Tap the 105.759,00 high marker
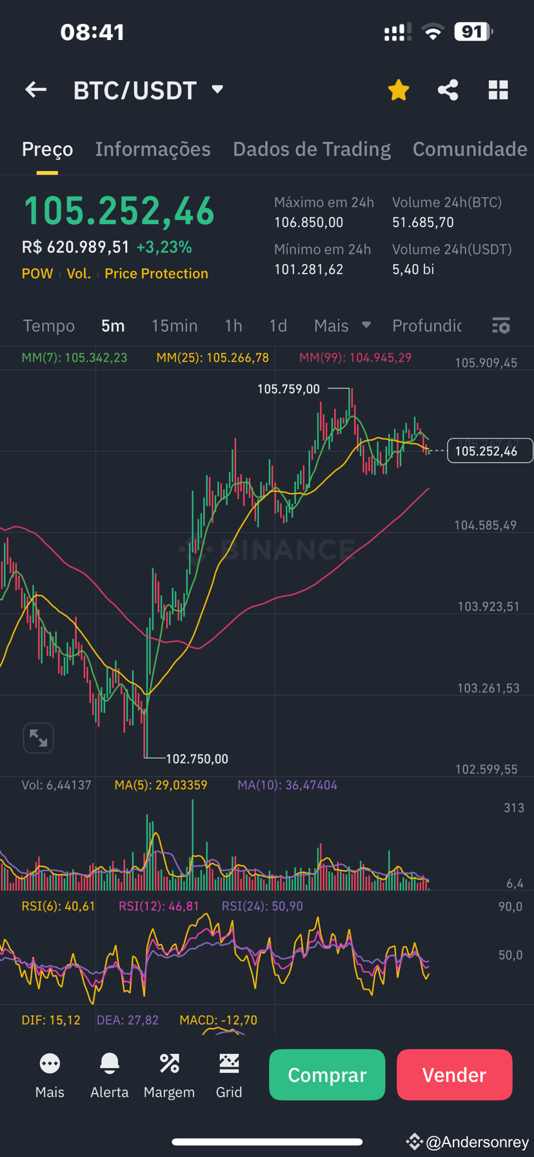Viewport: 534px width, 1157px height. coord(288,389)
